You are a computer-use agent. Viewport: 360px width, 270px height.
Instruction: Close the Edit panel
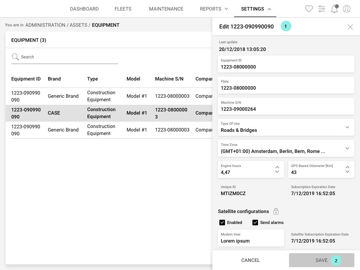pyautogui.click(x=350, y=27)
